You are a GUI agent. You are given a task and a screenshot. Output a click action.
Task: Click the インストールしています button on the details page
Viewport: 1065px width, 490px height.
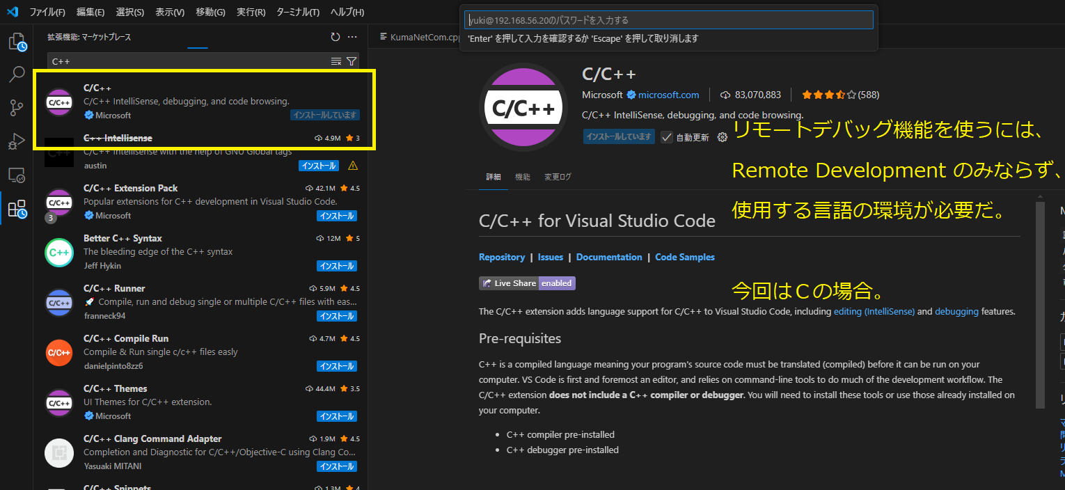pos(619,136)
